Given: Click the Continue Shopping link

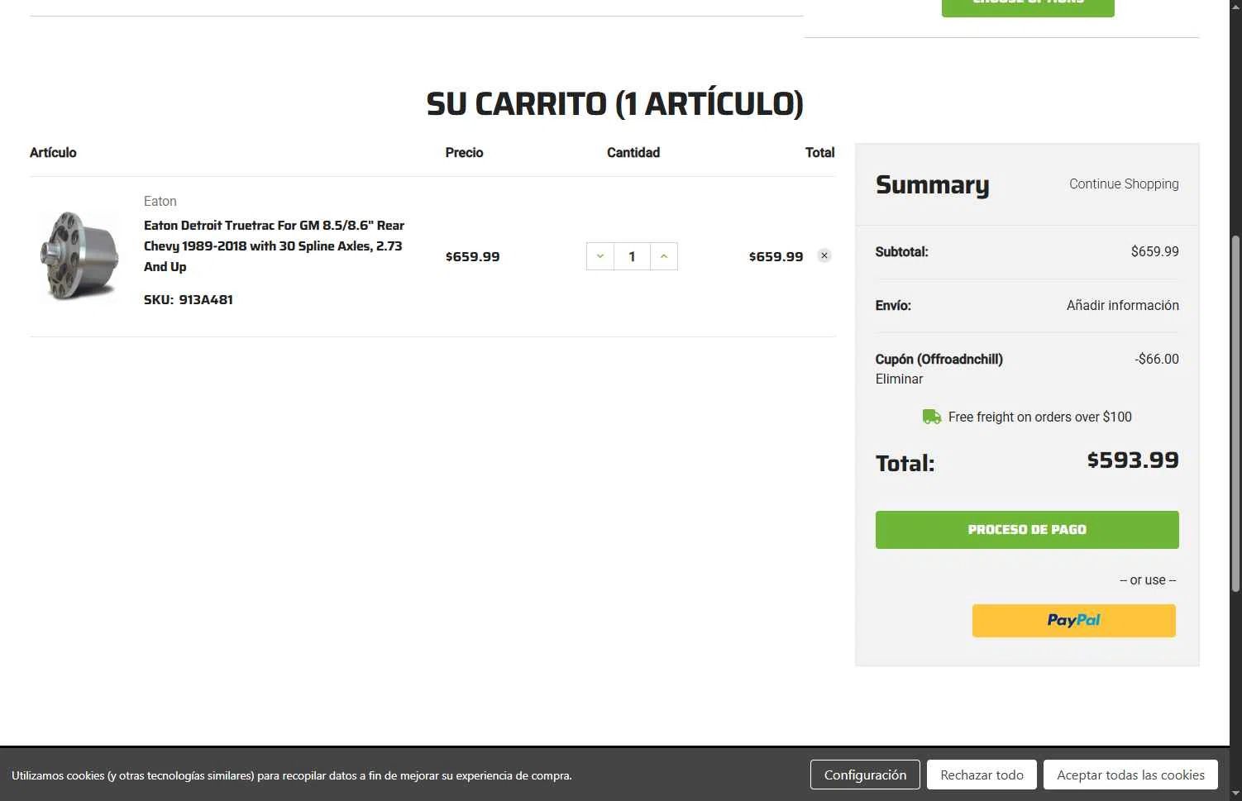Looking at the screenshot, I should 1124,184.
